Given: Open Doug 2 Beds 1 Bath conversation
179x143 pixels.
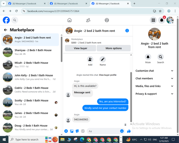Looking at the screenshot, I should (30, 128).
